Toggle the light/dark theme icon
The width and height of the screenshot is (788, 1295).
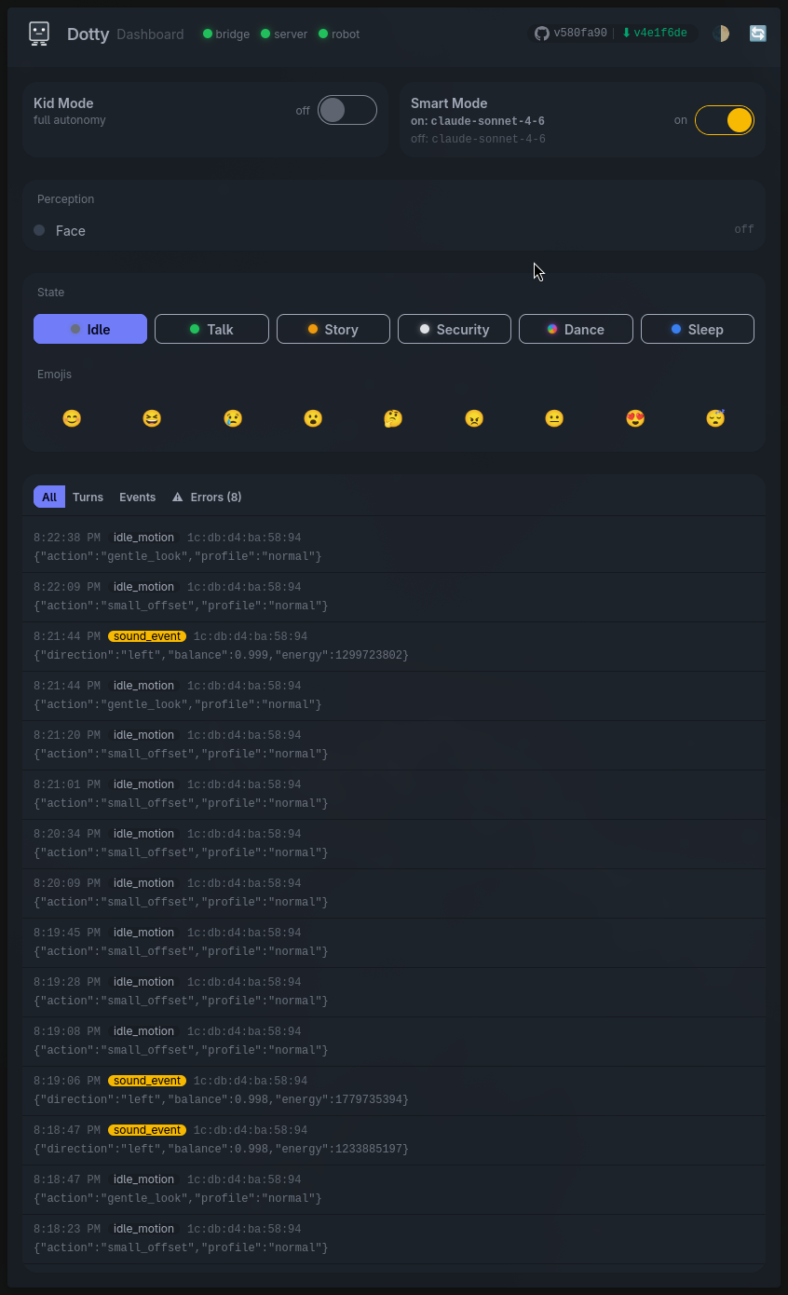tap(721, 34)
